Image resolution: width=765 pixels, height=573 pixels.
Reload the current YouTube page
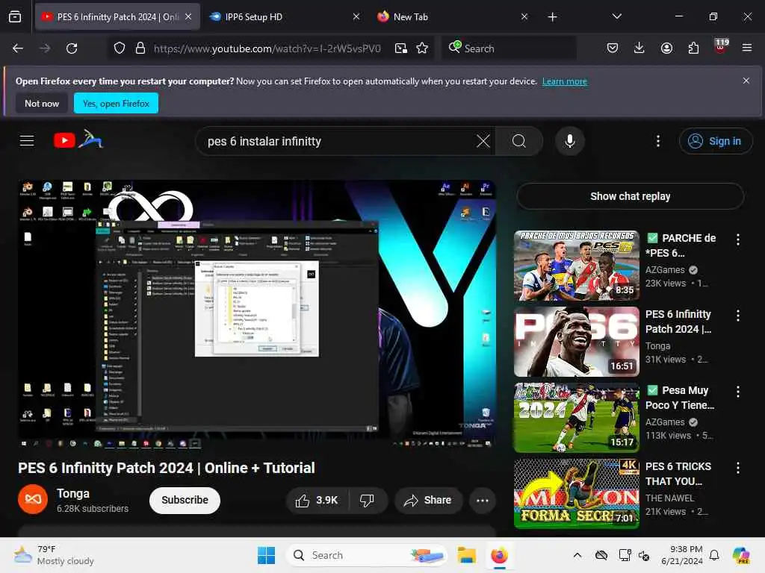tap(72, 48)
